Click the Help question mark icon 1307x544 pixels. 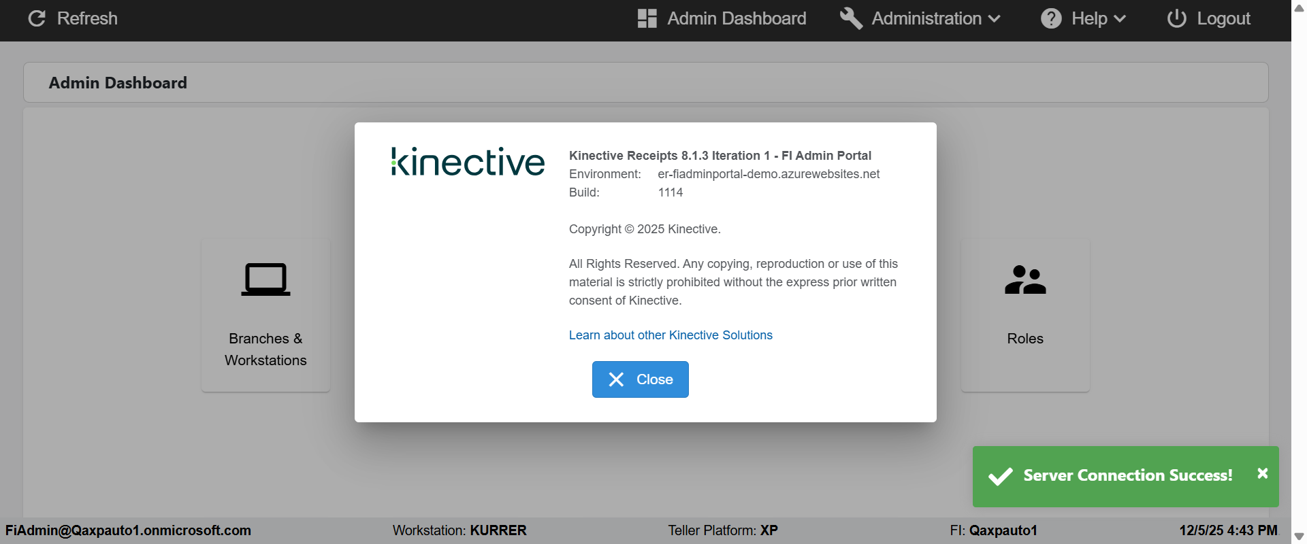coord(1051,18)
